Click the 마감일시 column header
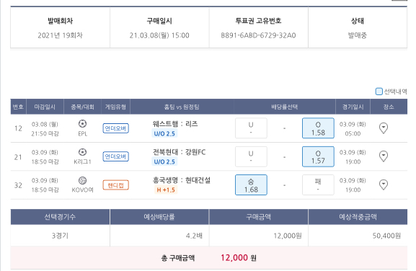The image size is (416, 271). tap(45, 107)
